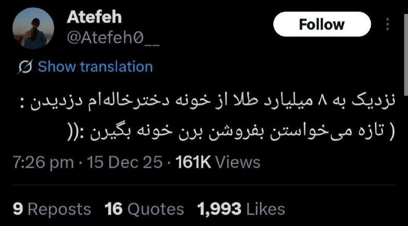Click the vertical scrollbar at right edge
The image size is (408, 226).
click(x=406, y=54)
